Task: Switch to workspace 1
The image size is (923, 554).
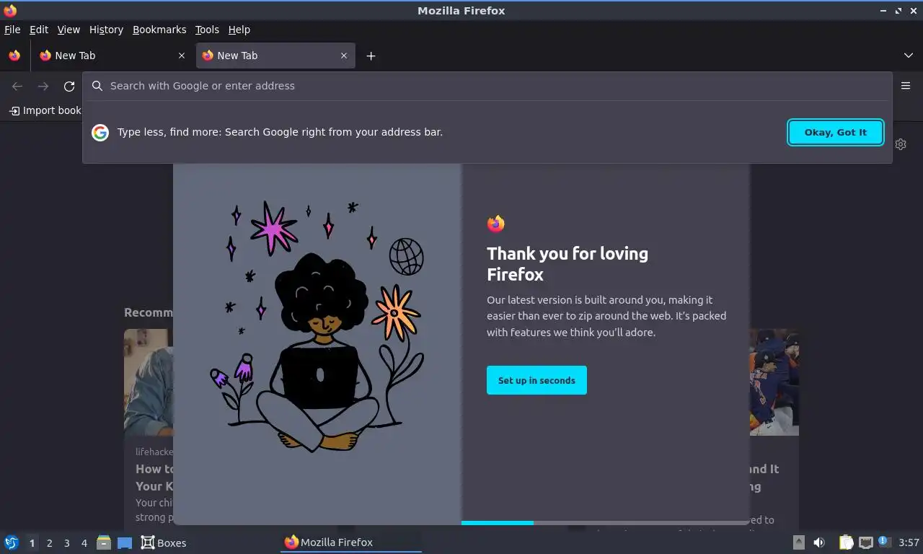Action: tap(32, 543)
